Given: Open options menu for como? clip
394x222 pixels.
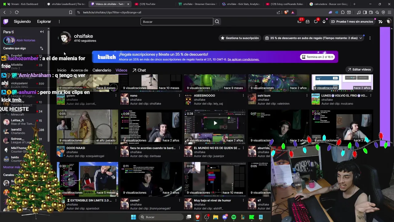Looking at the screenshot, I should [179, 200].
